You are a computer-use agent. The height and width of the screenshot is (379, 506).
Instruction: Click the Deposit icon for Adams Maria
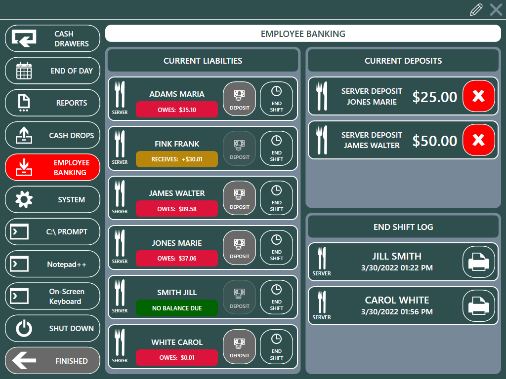click(239, 98)
